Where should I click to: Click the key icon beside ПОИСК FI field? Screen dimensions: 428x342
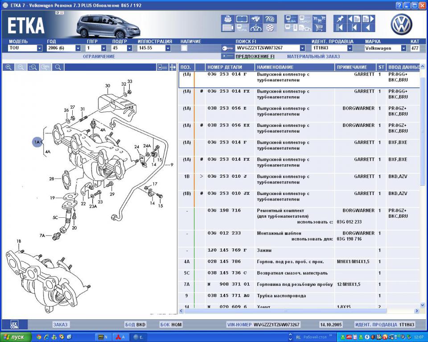click(x=227, y=48)
